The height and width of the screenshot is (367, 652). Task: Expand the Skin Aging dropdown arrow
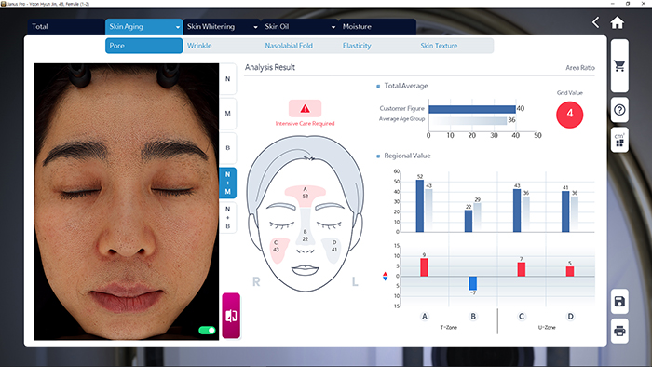tap(178, 27)
